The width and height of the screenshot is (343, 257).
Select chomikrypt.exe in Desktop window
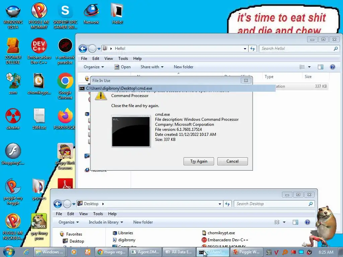[218, 233]
